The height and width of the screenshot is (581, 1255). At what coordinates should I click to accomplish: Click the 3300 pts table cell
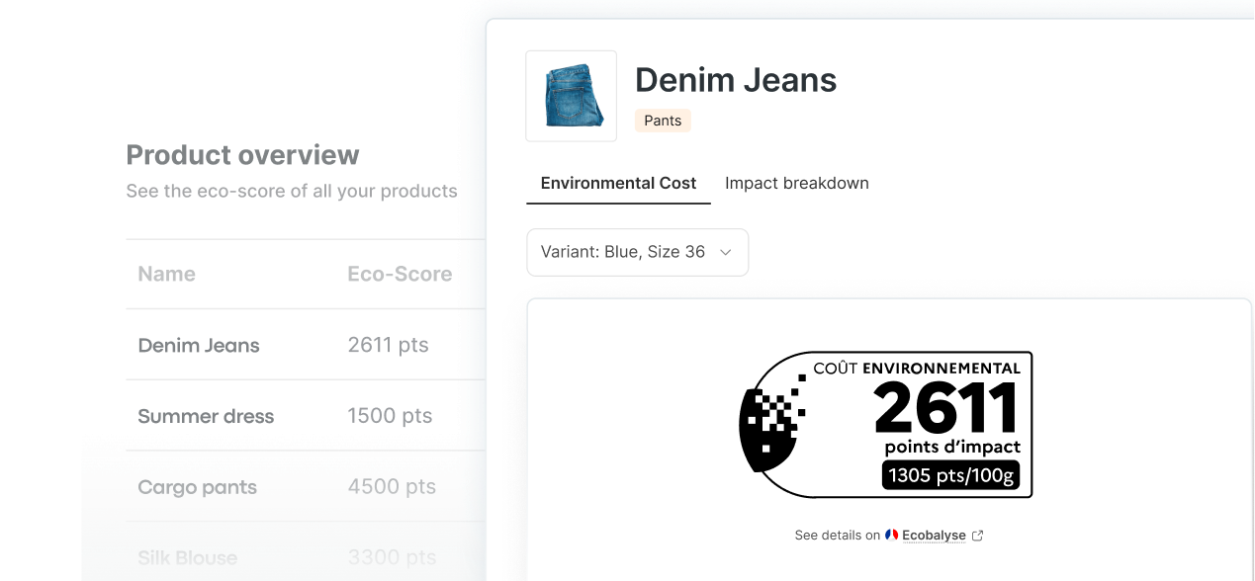coord(392,558)
